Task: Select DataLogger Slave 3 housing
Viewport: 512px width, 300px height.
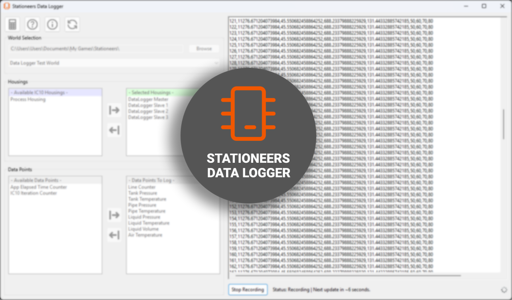Action: click(x=148, y=117)
